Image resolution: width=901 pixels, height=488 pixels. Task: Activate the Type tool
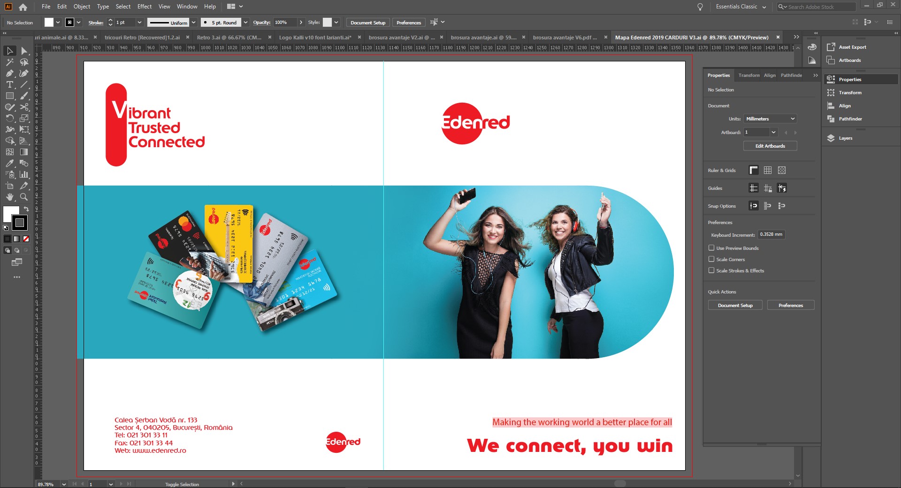[9, 84]
